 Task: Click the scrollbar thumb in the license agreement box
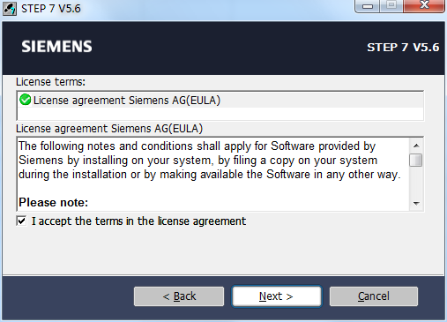(x=416, y=160)
